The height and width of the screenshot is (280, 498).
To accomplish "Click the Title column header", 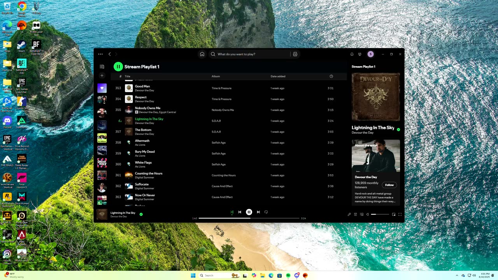I will pos(128,76).
